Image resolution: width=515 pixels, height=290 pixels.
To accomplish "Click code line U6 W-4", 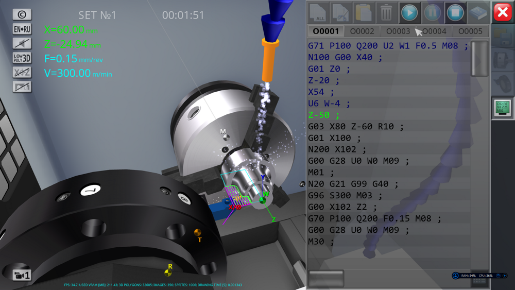I will point(329,103).
